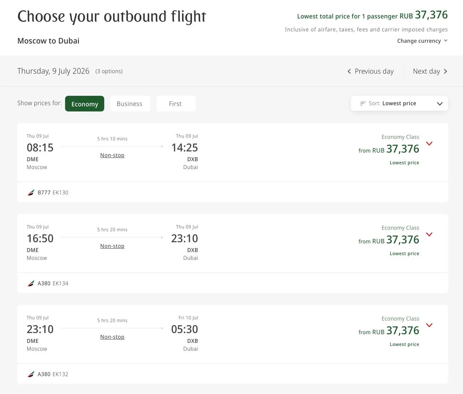Go to Next day flights
463x394 pixels.
430,71
